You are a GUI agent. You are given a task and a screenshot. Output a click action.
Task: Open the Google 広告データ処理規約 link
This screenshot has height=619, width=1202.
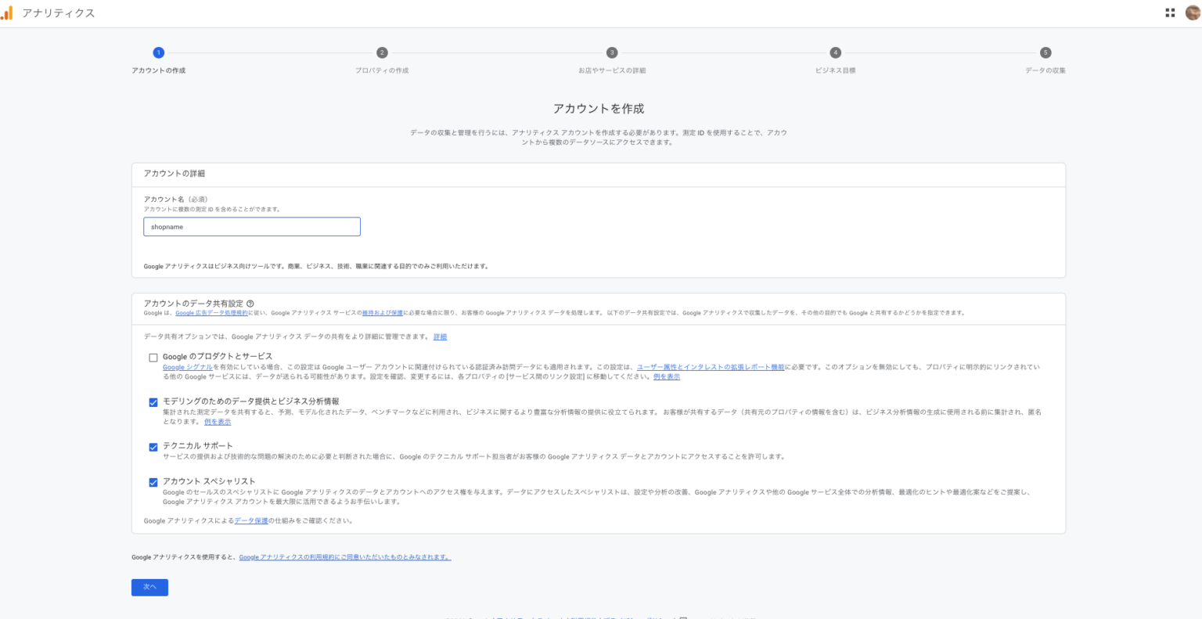click(x=211, y=313)
